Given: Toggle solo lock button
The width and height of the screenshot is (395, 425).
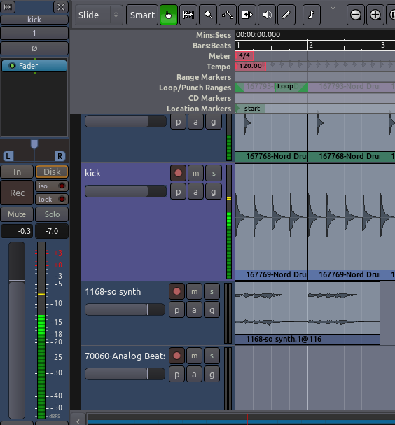Looking at the screenshot, I should (x=52, y=200).
